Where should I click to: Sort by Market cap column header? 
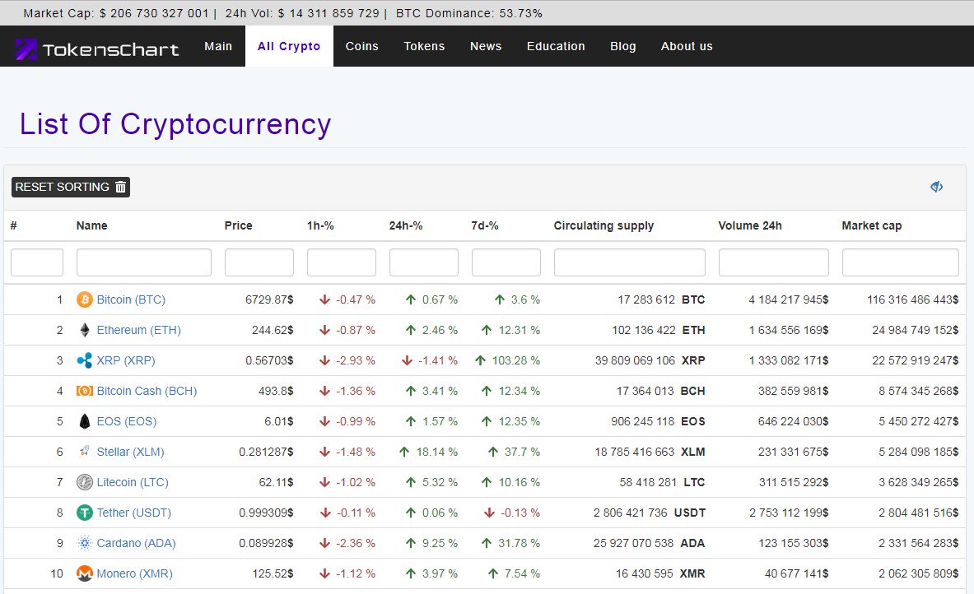[872, 226]
